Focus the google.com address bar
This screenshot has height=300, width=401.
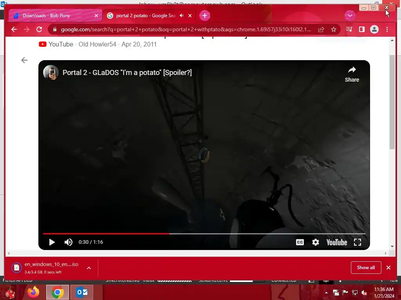[x=186, y=29]
